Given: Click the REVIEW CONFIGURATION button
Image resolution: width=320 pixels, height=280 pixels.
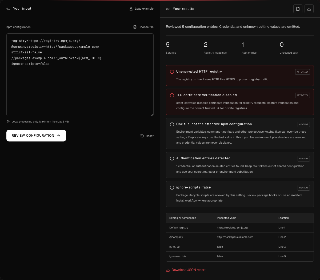Looking at the screenshot, I should (x=36, y=136).
